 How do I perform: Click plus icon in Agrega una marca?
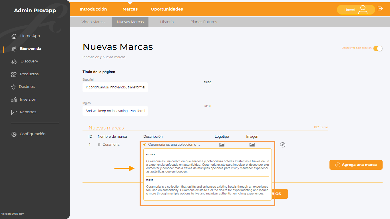337,165
